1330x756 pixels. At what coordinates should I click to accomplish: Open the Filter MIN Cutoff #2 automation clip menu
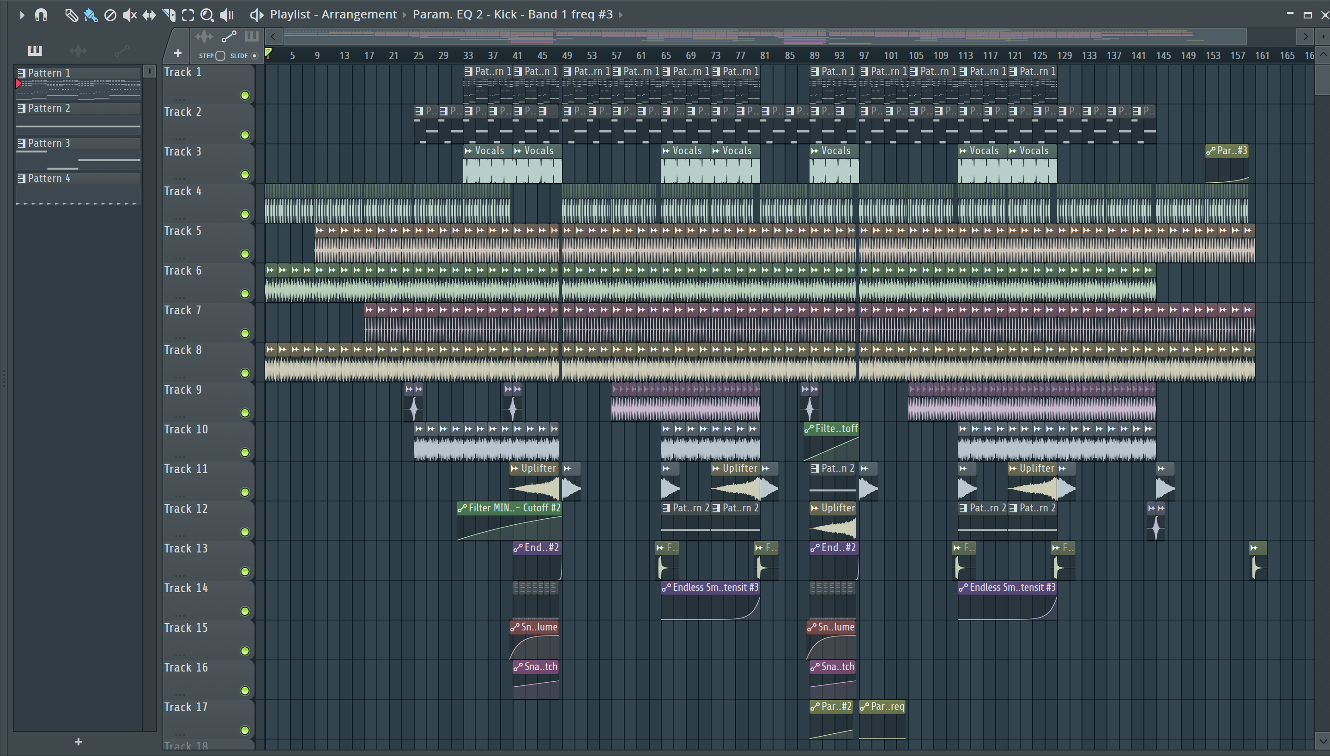pos(462,508)
